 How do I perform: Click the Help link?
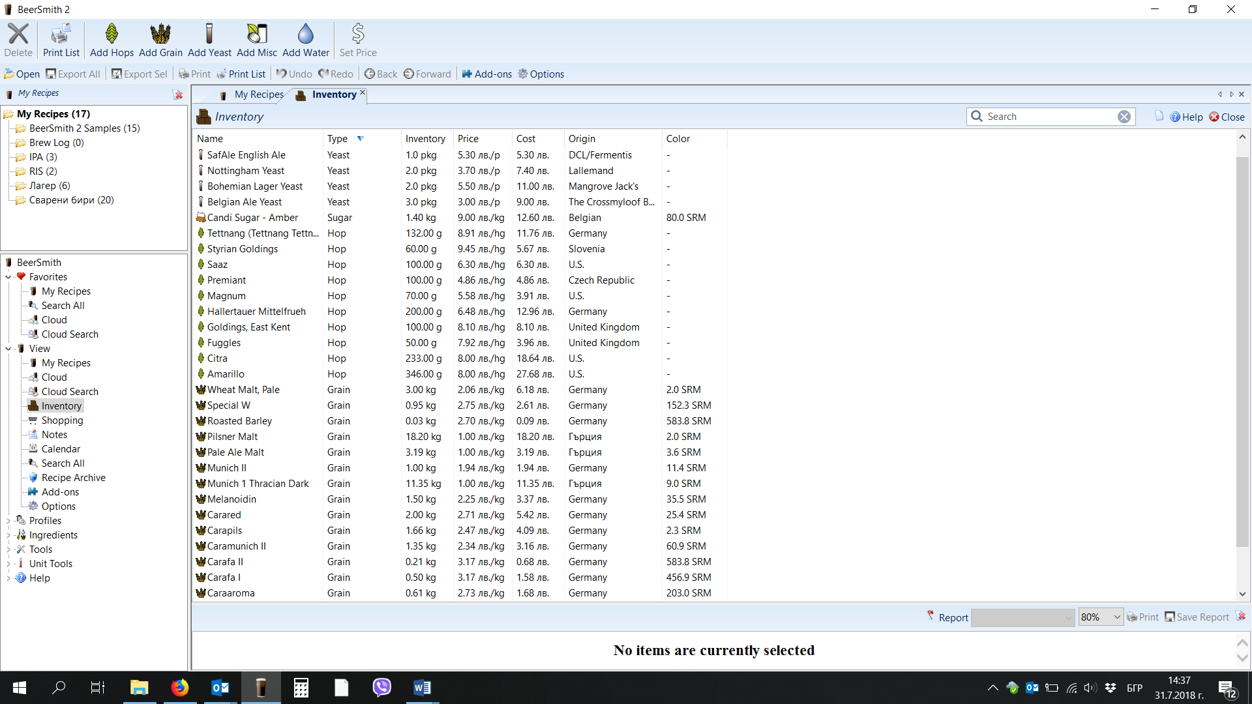tap(1191, 117)
